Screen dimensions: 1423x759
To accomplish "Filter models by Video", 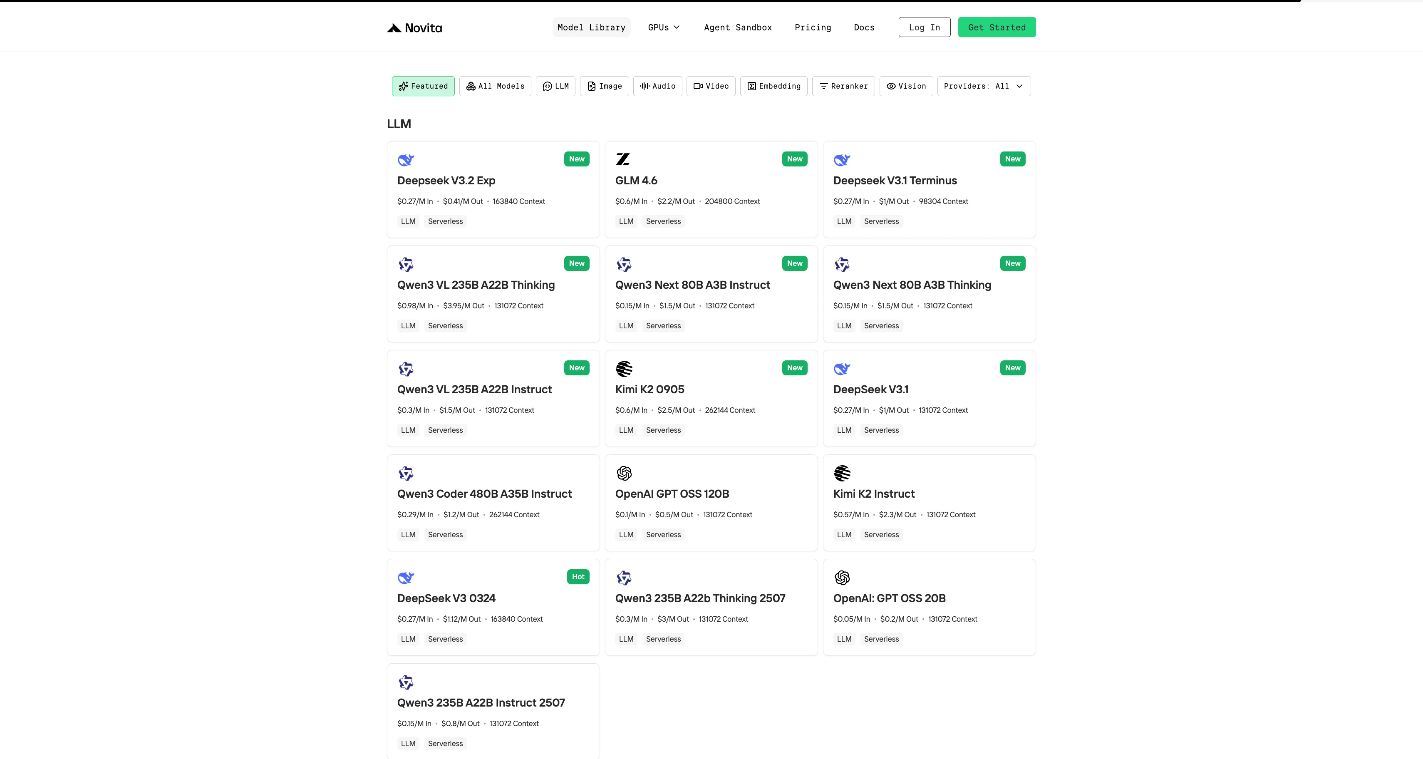I will (711, 86).
